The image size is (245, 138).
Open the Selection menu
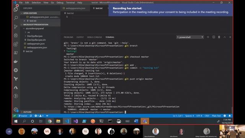(x=36, y=3)
